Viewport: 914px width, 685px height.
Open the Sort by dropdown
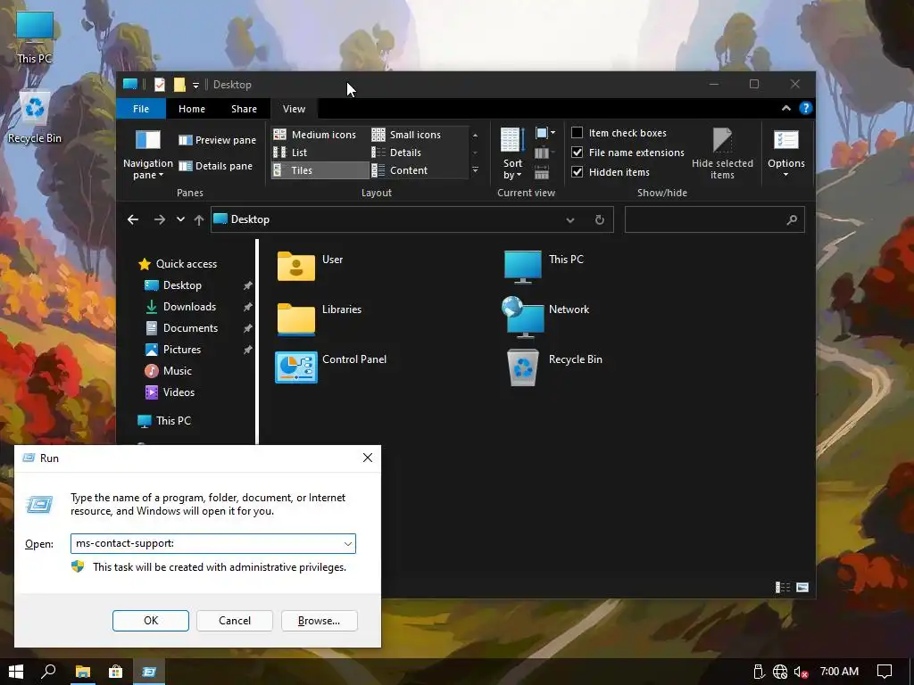(512, 154)
